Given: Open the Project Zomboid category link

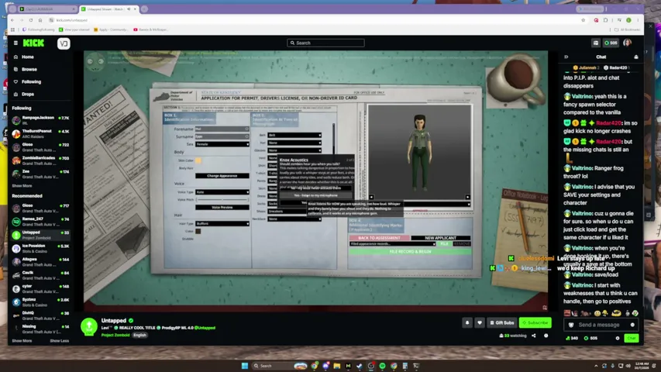Looking at the screenshot, I should click(x=115, y=335).
